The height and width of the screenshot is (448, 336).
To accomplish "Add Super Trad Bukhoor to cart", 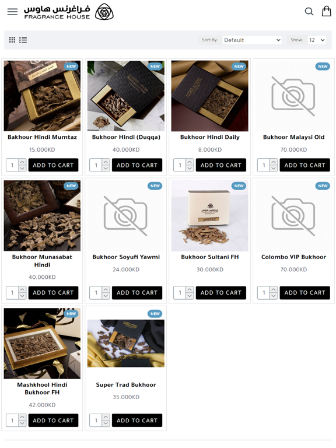I will point(137,420).
